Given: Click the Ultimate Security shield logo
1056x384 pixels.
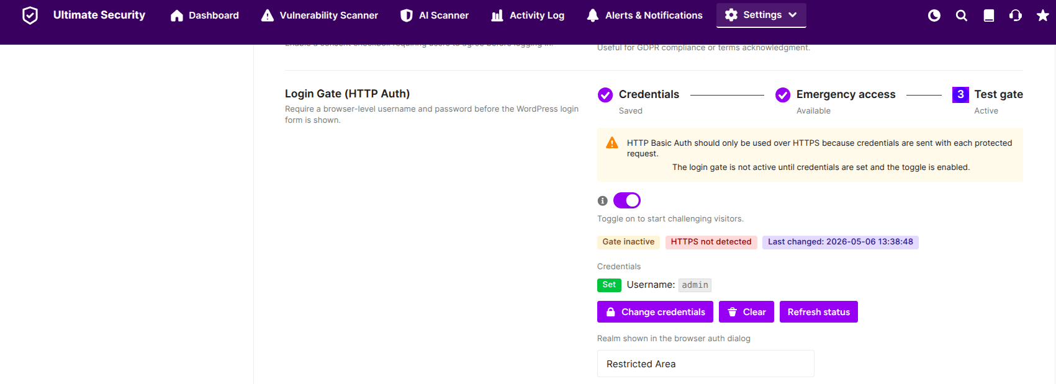Looking at the screenshot, I should coord(30,16).
